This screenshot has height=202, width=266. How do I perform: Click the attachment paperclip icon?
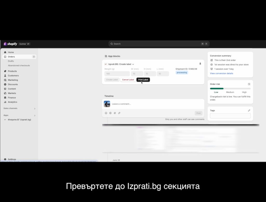click(119, 113)
